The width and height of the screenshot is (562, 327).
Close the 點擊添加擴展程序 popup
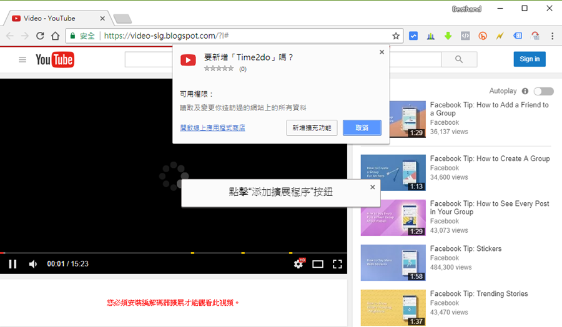(373, 187)
